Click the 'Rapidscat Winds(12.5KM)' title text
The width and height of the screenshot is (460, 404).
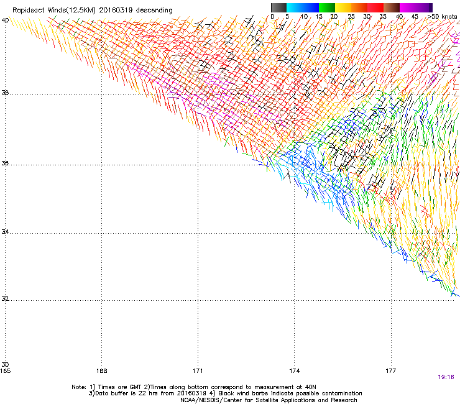(54, 11)
